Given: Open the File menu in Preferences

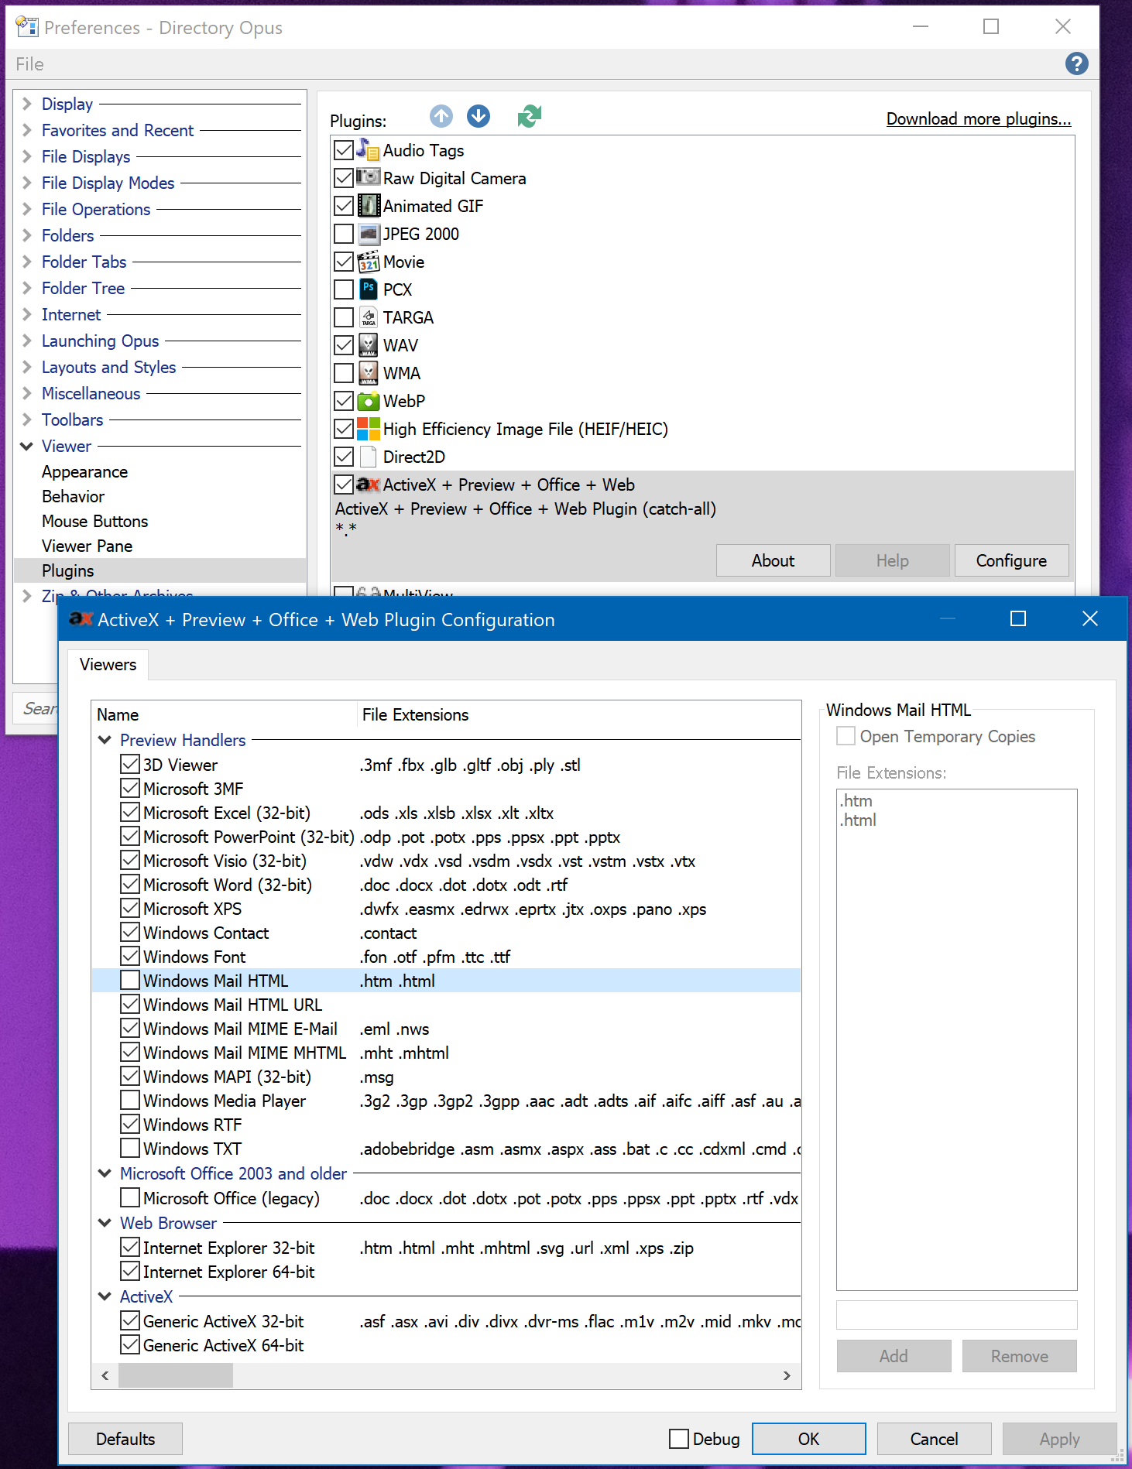Looking at the screenshot, I should pos(29,64).
